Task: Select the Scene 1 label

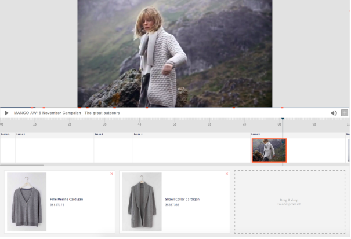Action: click(5, 134)
